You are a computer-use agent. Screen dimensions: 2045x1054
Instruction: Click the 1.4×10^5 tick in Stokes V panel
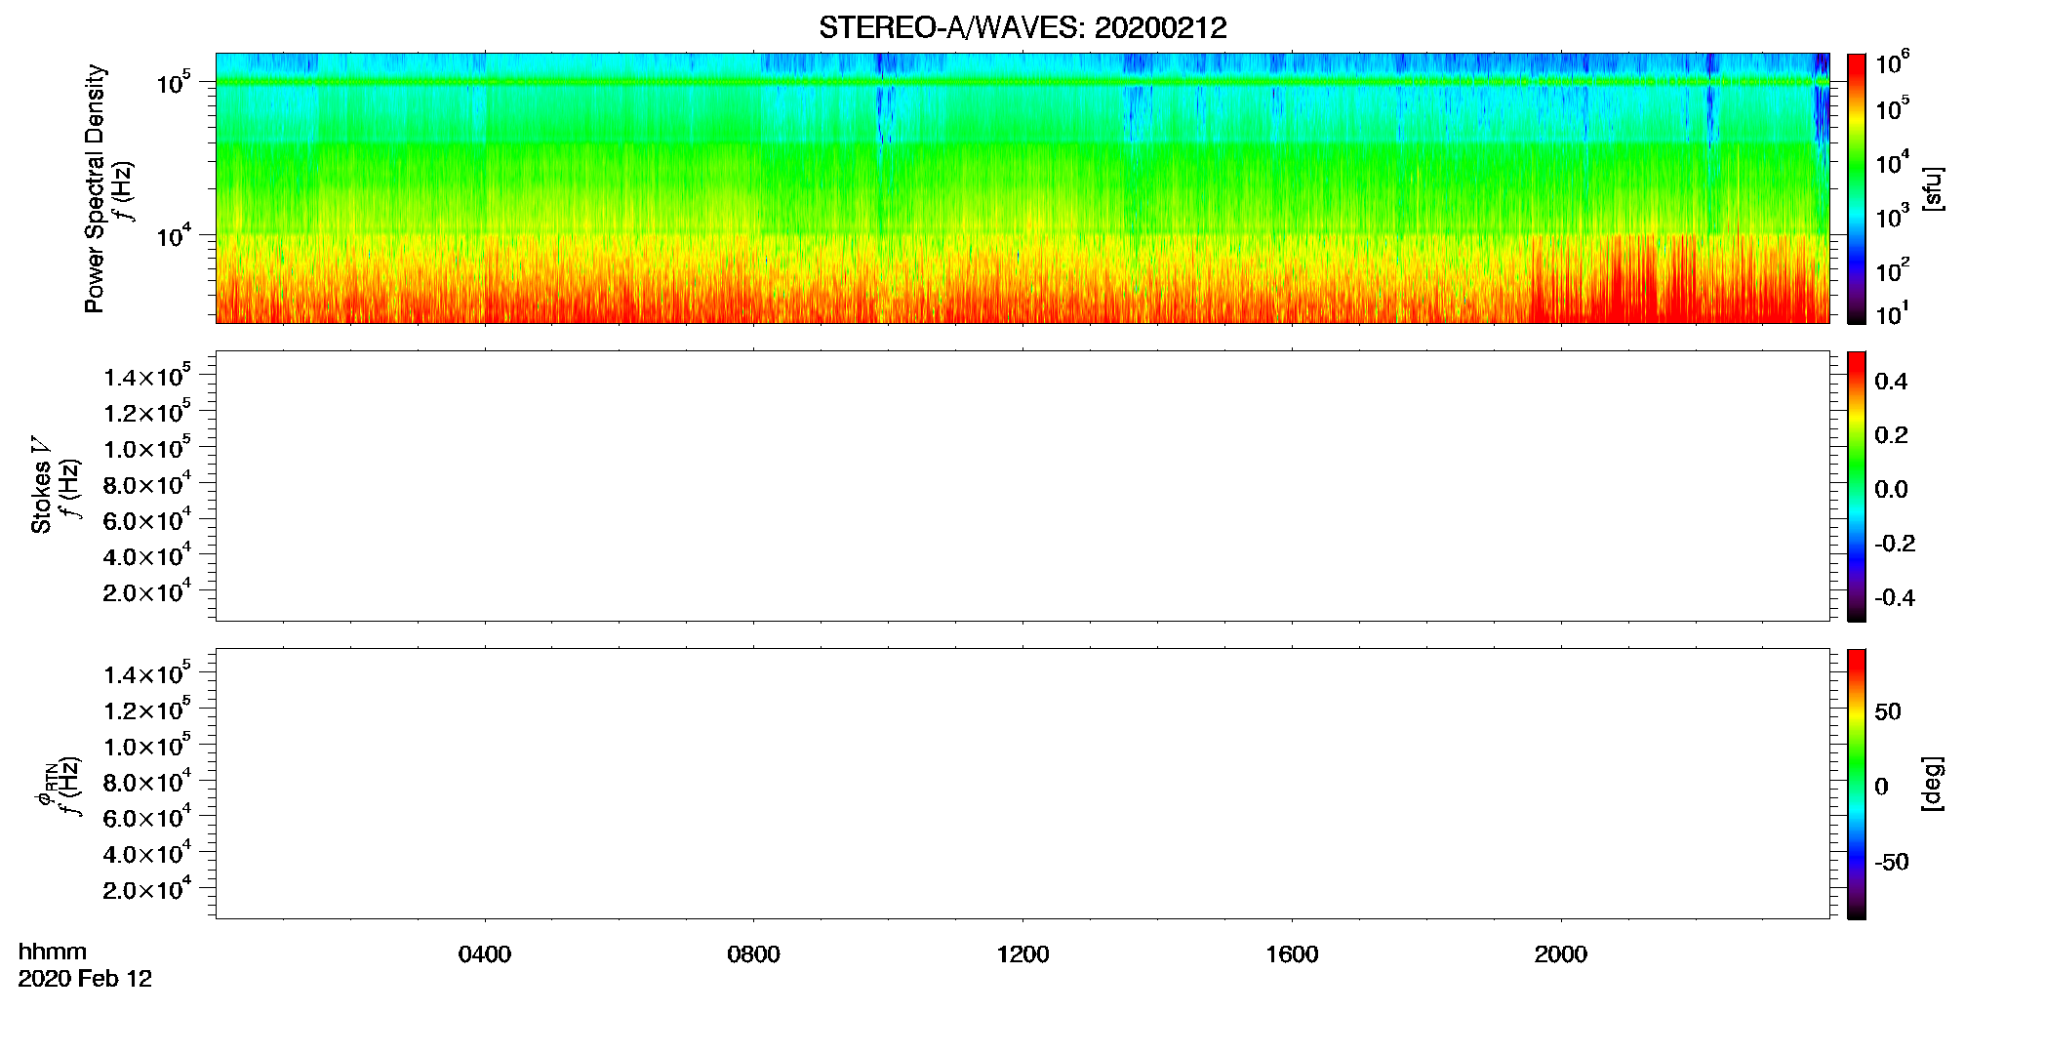[x=146, y=376]
